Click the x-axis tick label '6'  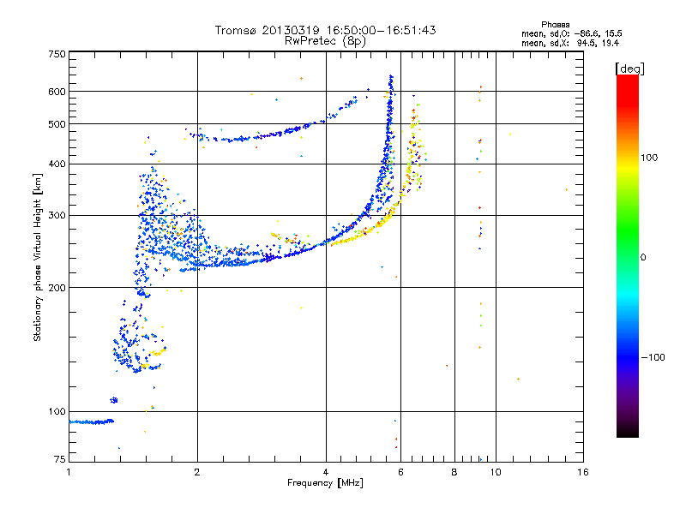pyautogui.click(x=400, y=472)
